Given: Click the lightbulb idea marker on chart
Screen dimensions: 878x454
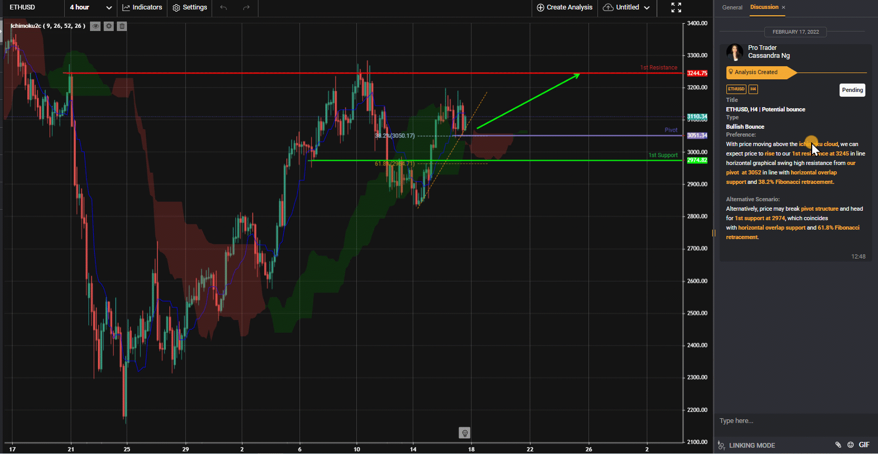Looking at the screenshot, I should point(464,433).
